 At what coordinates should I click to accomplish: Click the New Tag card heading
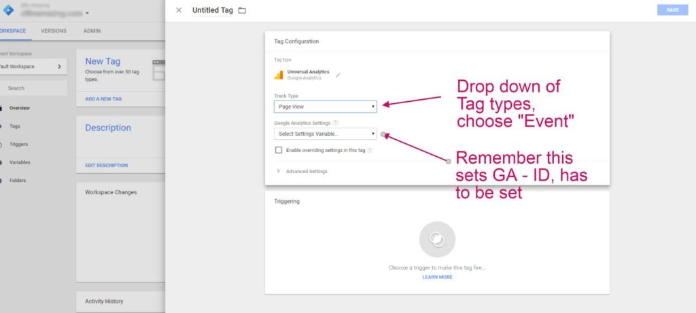point(103,61)
